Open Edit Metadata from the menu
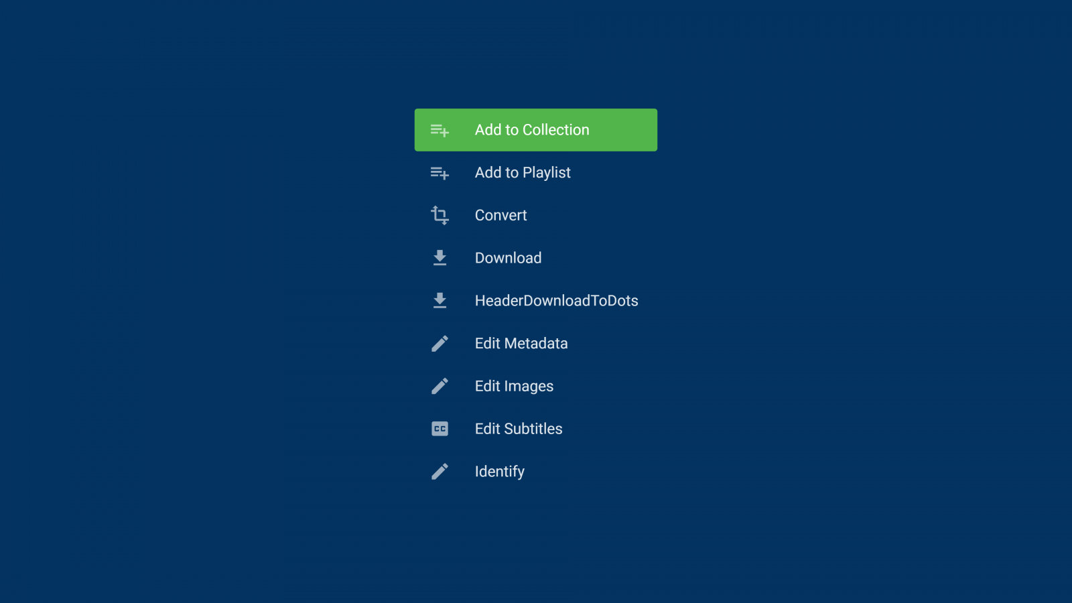Screen dimensions: 1072x603 point(536,344)
